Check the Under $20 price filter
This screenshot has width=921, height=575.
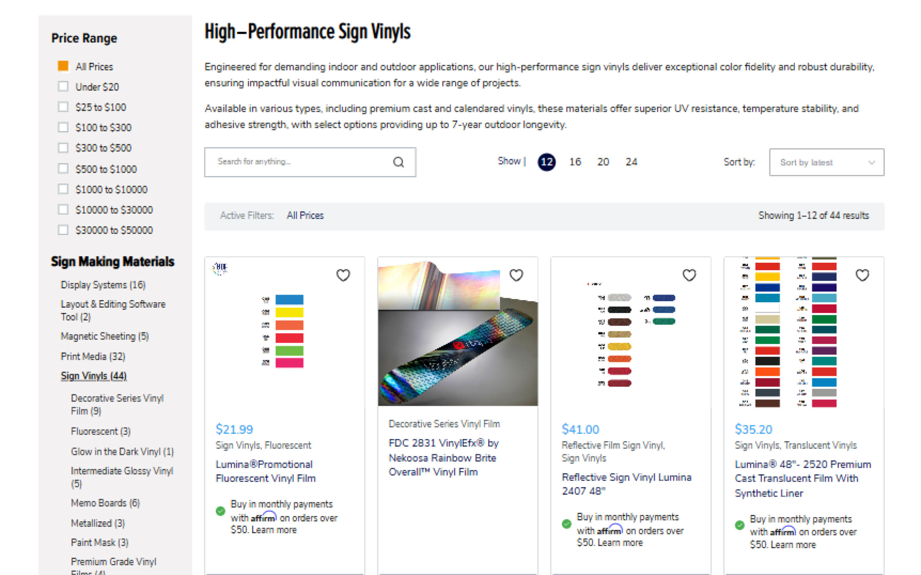(x=63, y=87)
